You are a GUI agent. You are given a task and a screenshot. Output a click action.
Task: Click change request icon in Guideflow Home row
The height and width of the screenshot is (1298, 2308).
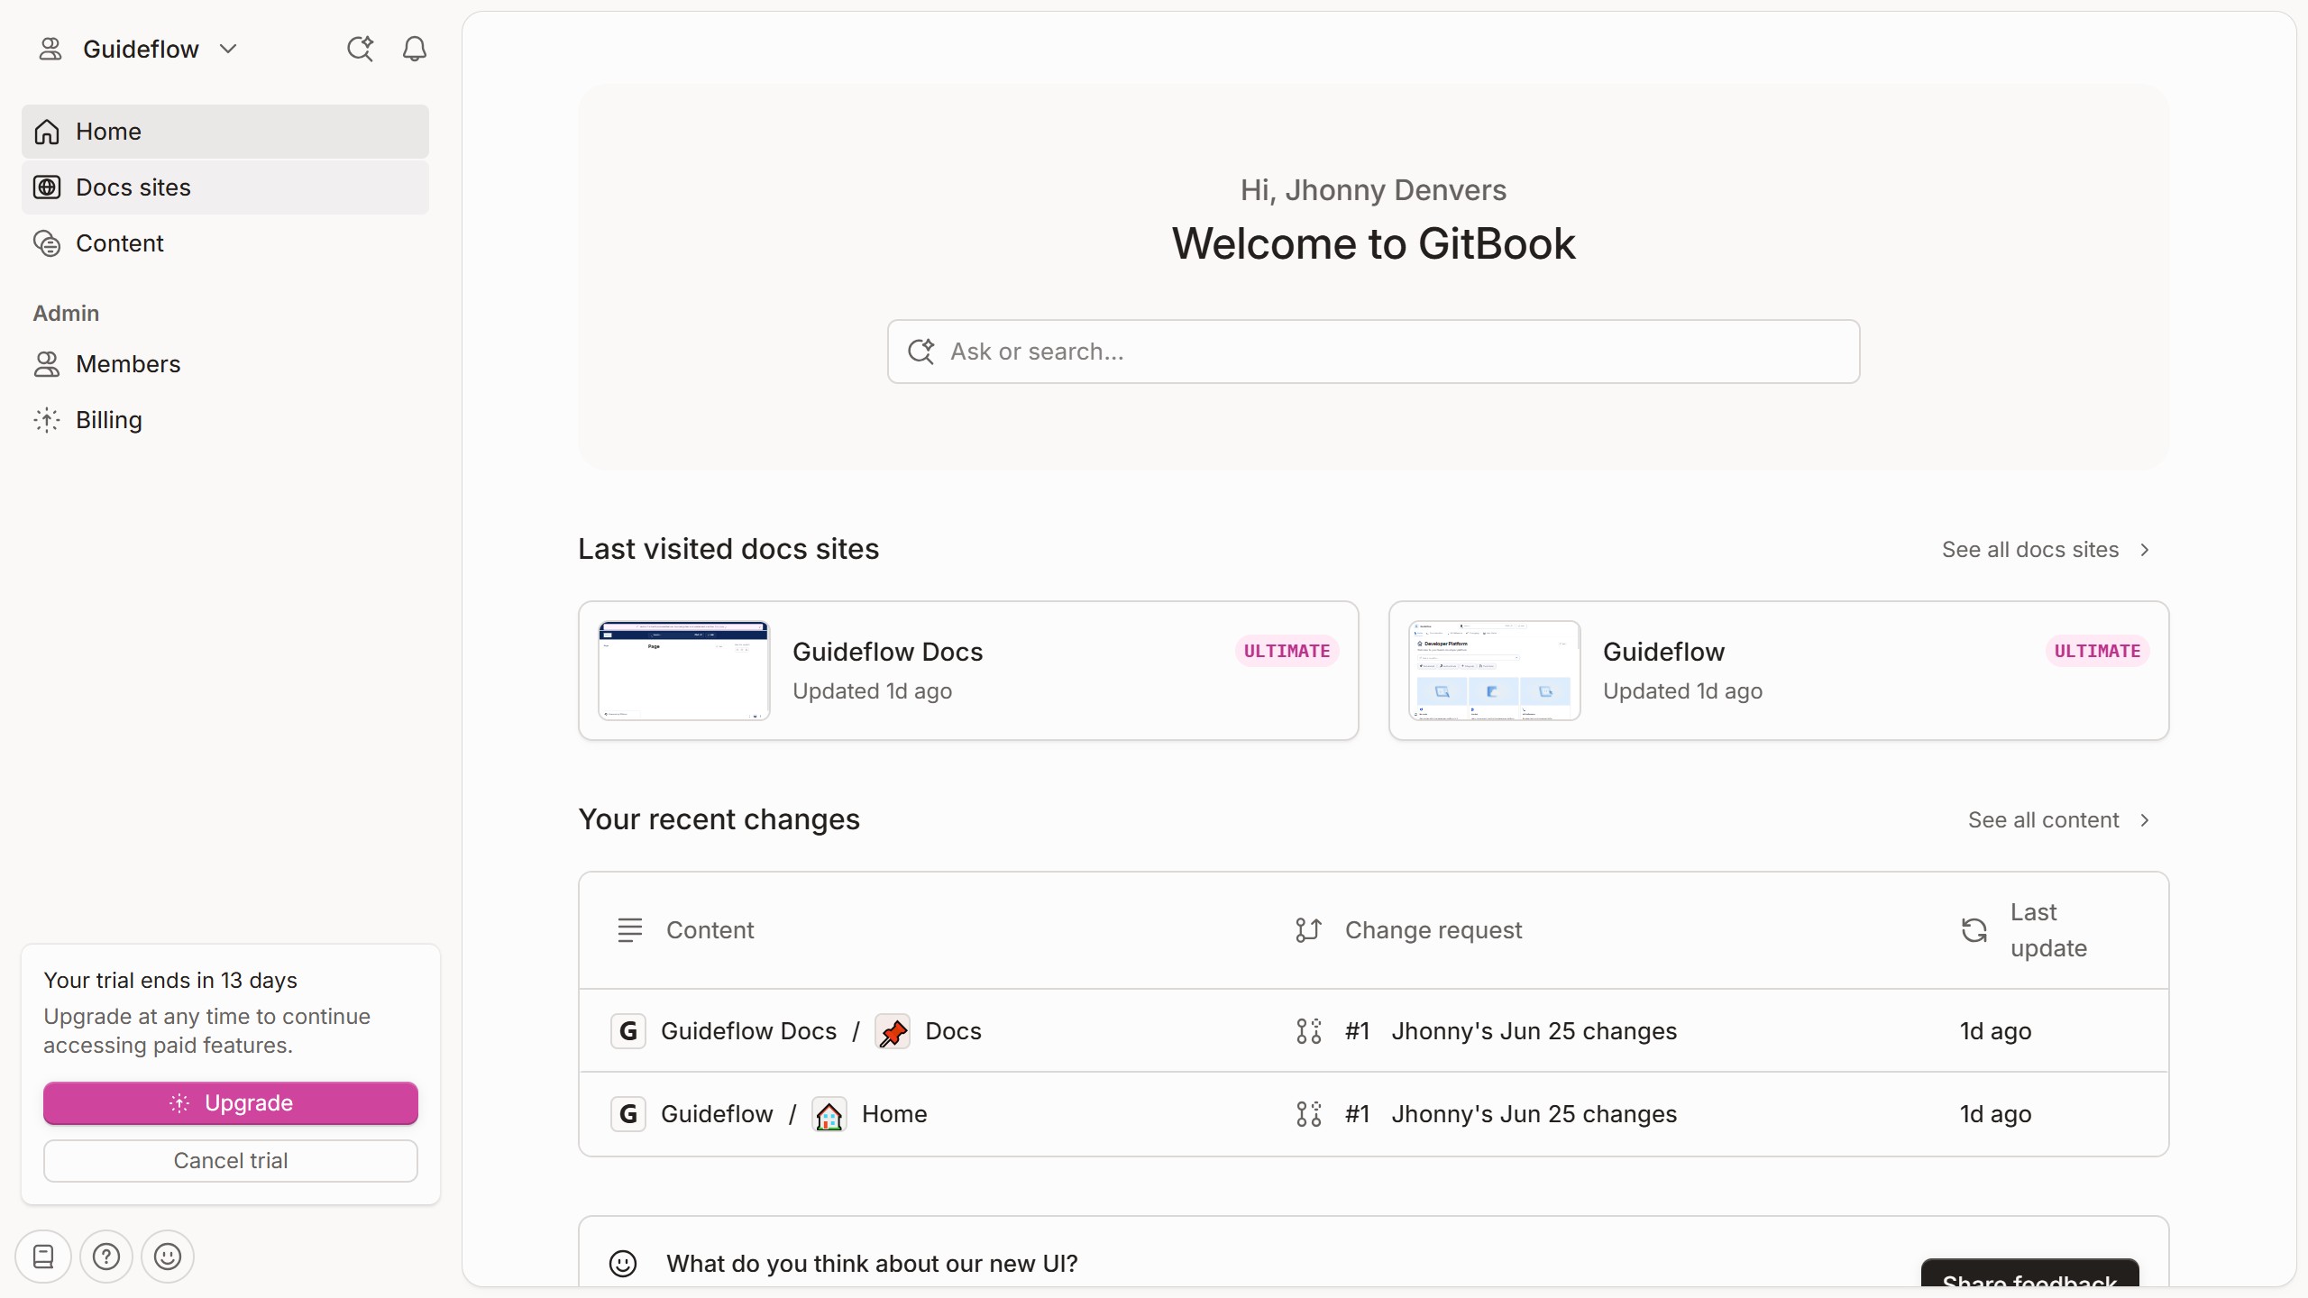pos(1308,1114)
